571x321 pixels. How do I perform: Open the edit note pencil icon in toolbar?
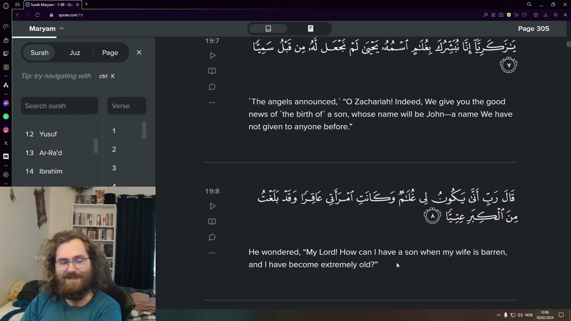(493, 15)
